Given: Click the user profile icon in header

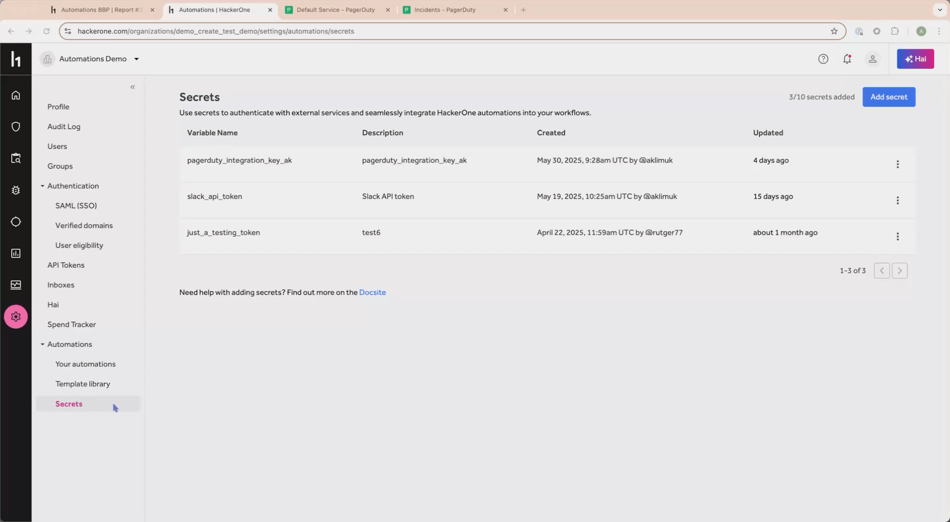Looking at the screenshot, I should [x=873, y=58].
